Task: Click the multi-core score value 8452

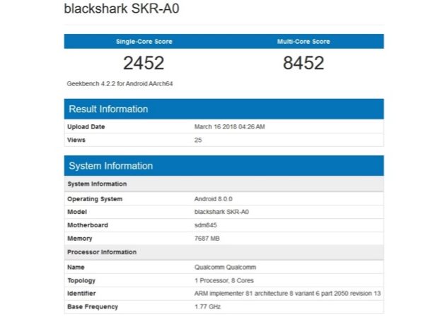Action: coord(303,64)
